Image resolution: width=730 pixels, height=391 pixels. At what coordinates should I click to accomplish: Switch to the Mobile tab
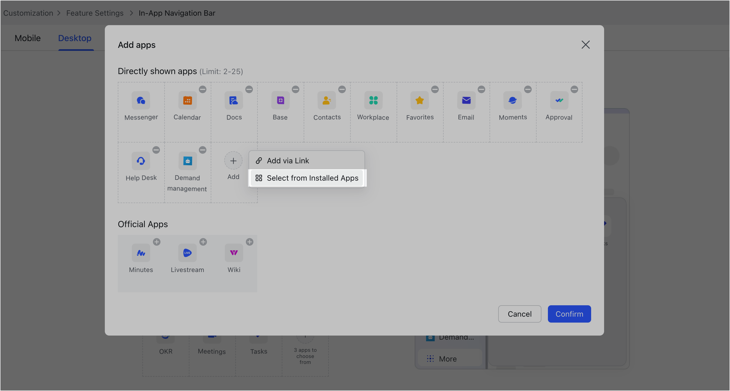pyautogui.click(x=28, y=38)
